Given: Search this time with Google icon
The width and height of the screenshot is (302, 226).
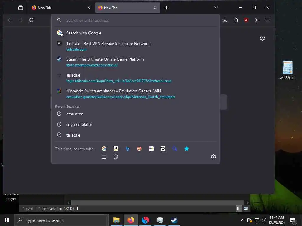Looking at the screenshot, I should point(104,149).
